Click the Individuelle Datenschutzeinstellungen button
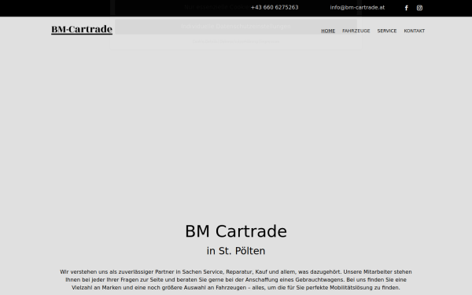The image size is (472, 295). click(x=236, y=27)
